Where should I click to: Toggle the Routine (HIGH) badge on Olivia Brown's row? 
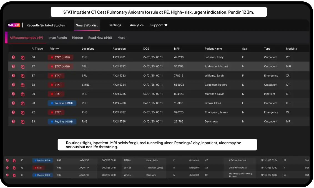[x=62, y=103]
